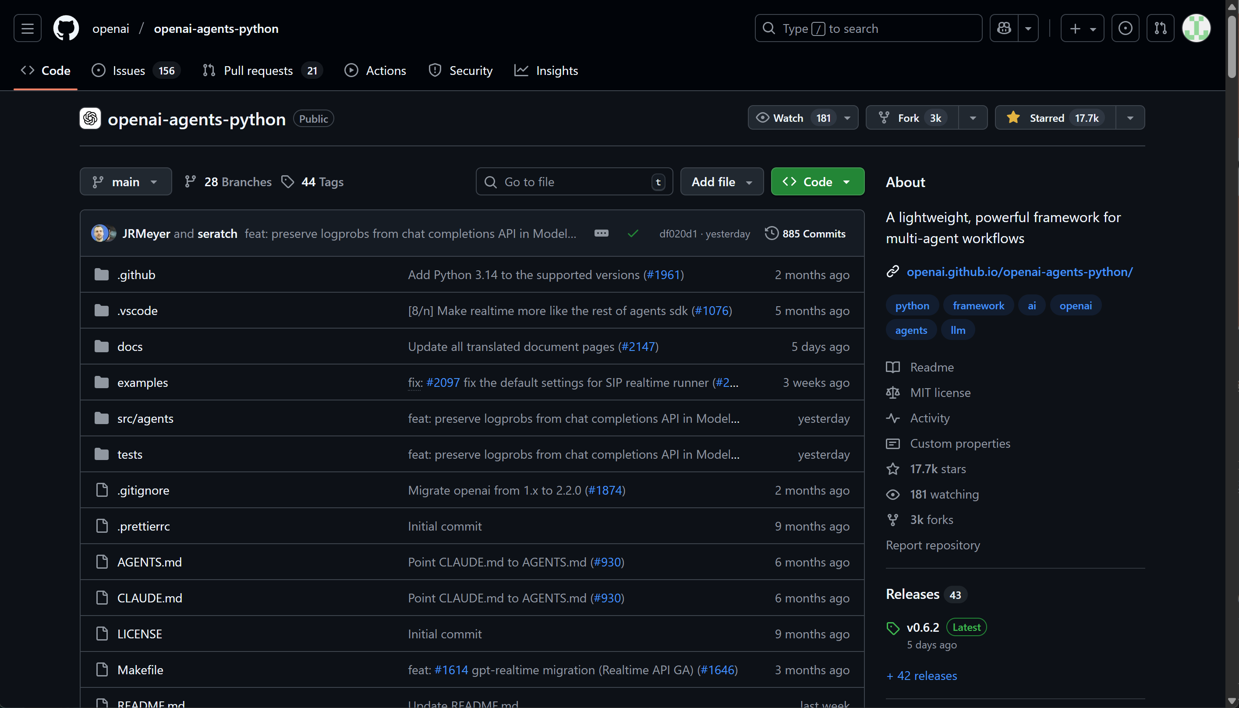Open the 28 Branches link
1239x708 pixels.
(x=228, y=181)
